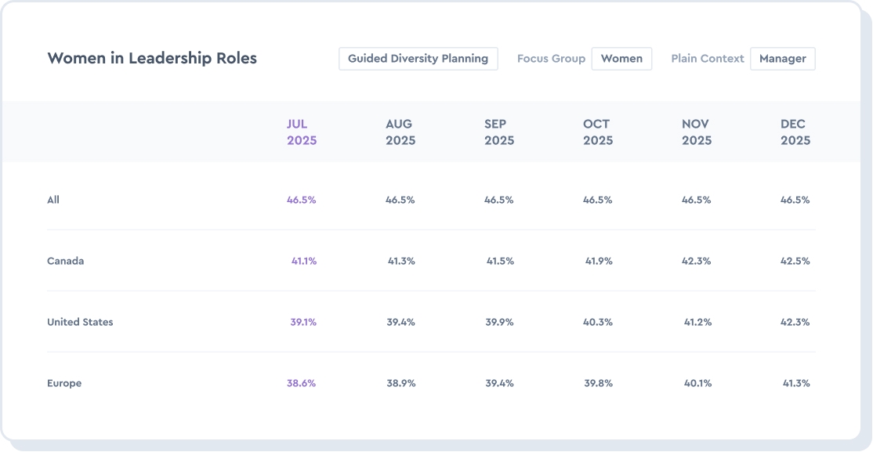Click the Canada row label
The width and height of the screenshot is (873, 452).
[x=65, y=261]
